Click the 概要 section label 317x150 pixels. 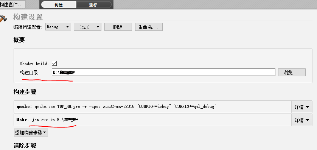tap(19, 40)
